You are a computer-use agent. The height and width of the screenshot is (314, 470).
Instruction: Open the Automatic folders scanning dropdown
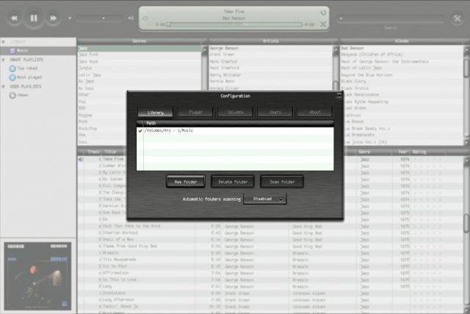click(x=265, y=199)
